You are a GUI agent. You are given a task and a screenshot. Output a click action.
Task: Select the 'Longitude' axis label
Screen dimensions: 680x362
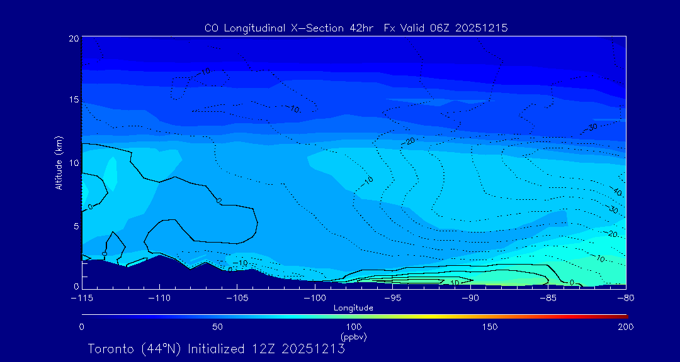353,309
